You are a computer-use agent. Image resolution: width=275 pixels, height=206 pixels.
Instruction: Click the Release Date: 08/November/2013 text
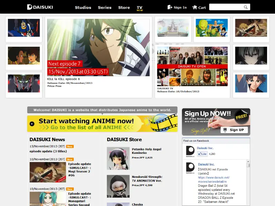pos(70,83)
